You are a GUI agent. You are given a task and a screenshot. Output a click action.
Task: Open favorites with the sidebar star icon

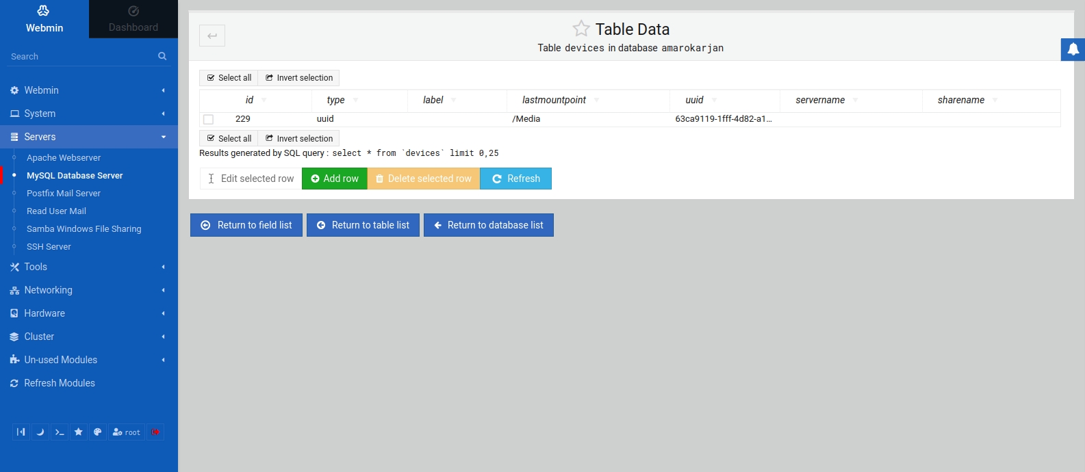pos(79,432)
